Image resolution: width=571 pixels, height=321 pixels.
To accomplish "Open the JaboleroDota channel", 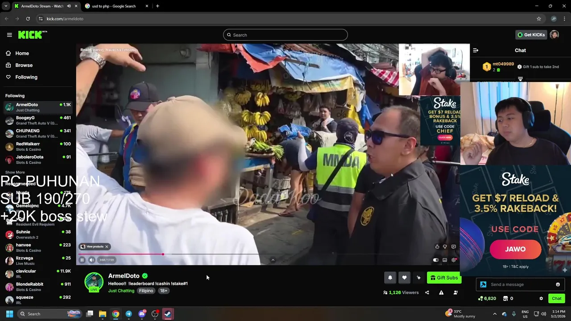I will coord(38,160).
